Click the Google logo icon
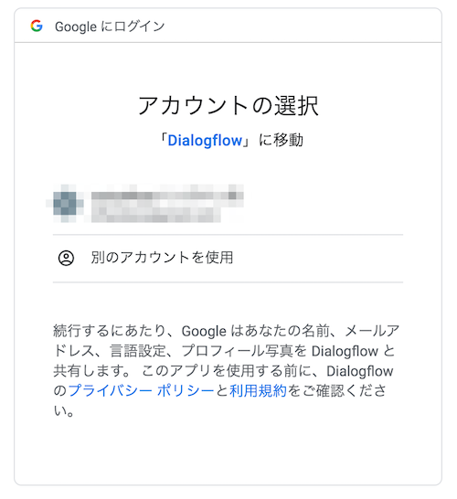Screen dimensions: 457x499 [x=37, y=26]
